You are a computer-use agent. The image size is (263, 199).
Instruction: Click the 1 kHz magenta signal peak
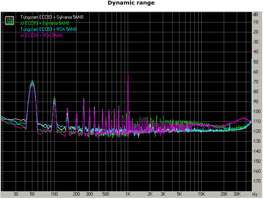[128, 75]
